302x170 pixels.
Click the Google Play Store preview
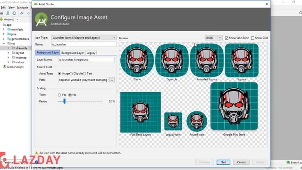point(234,106)
